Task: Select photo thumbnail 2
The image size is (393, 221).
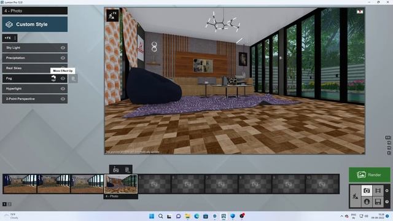Action: [x=53, y=184]
